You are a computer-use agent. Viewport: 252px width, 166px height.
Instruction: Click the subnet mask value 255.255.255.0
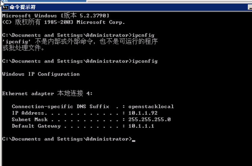(x=149, y=119)
